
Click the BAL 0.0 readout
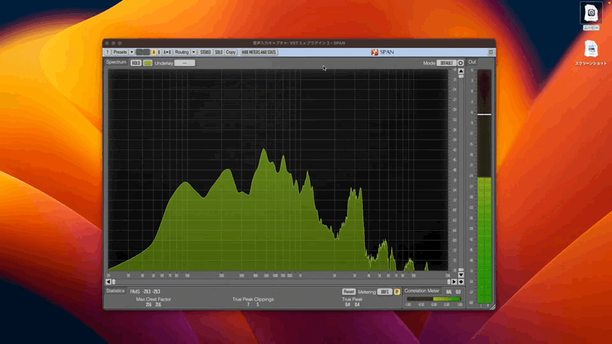pos(454,292)
